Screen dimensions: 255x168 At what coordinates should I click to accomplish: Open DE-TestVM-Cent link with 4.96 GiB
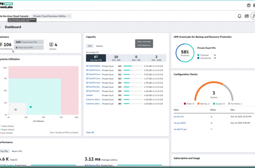tap(93, 83)
